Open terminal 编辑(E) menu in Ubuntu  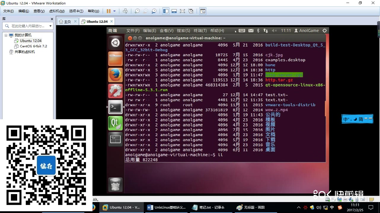point(149,30)
